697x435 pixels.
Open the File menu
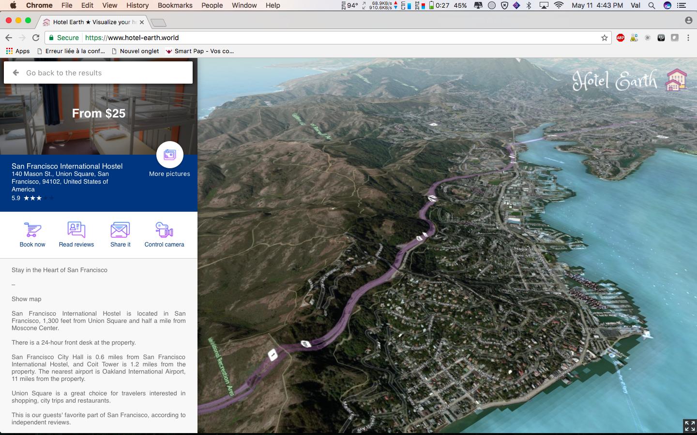[x=67, y=5]
